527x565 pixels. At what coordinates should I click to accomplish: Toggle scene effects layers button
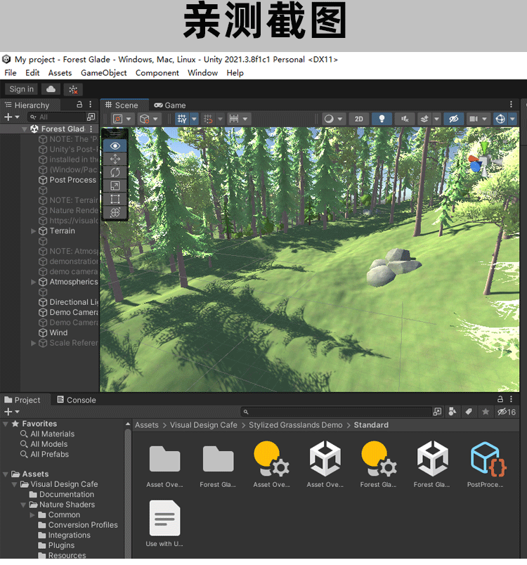[424, 119]
